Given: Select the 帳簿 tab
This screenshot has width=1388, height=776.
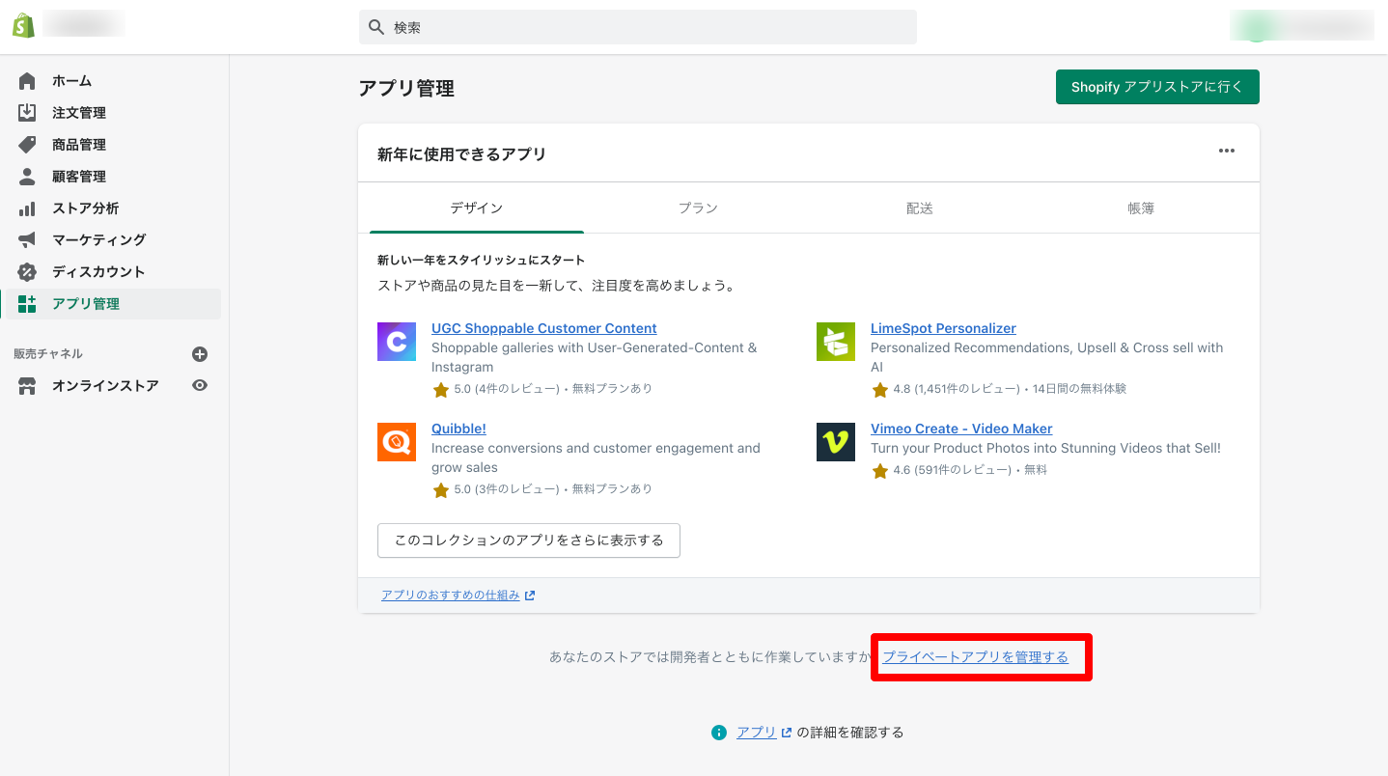Looking at the screenshot, I should click(x=1141, y=208).
